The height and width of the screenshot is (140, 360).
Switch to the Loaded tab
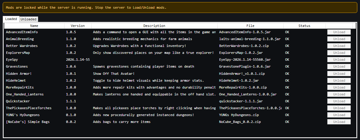(x=11, y=19)
